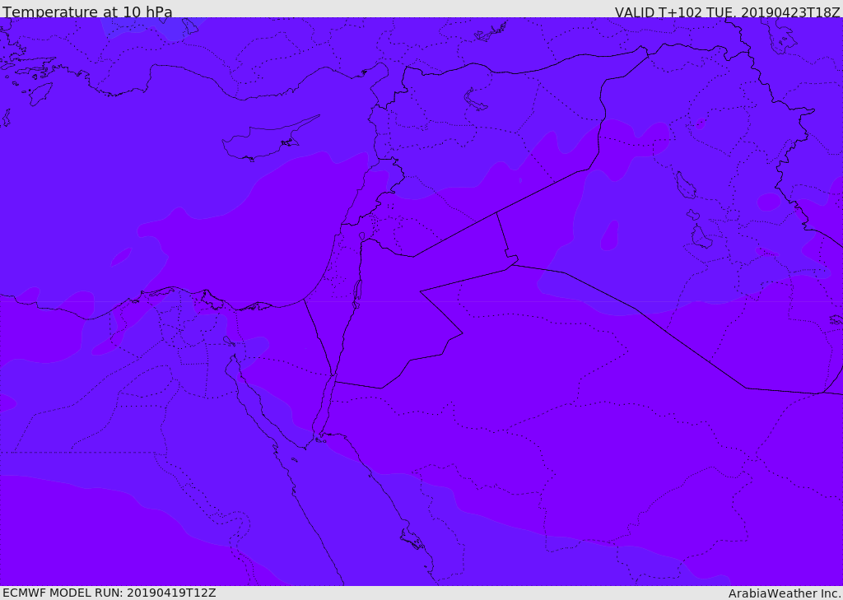This screenshot has width=843, height=600.
Task: Click the 'Temperature at 10 hPa' title text
Action: [87, 12]
